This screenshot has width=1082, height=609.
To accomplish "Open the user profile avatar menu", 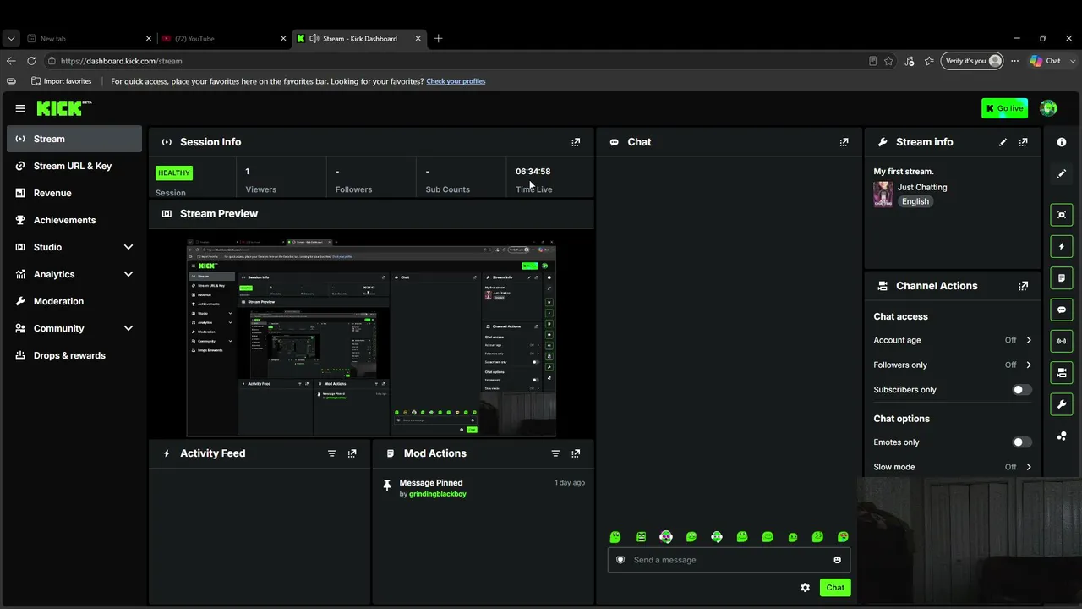I will pos(1048,108).
